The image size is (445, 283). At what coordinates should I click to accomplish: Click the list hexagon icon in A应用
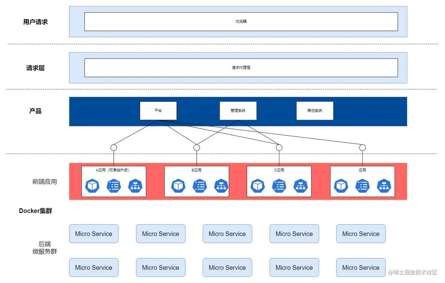(113, 186)
